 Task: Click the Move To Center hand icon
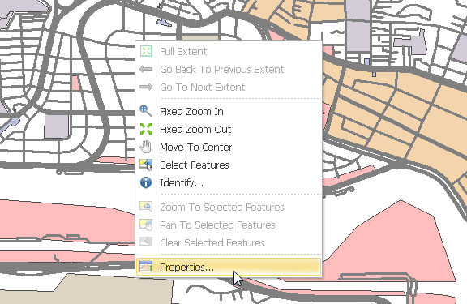[146, 147]
